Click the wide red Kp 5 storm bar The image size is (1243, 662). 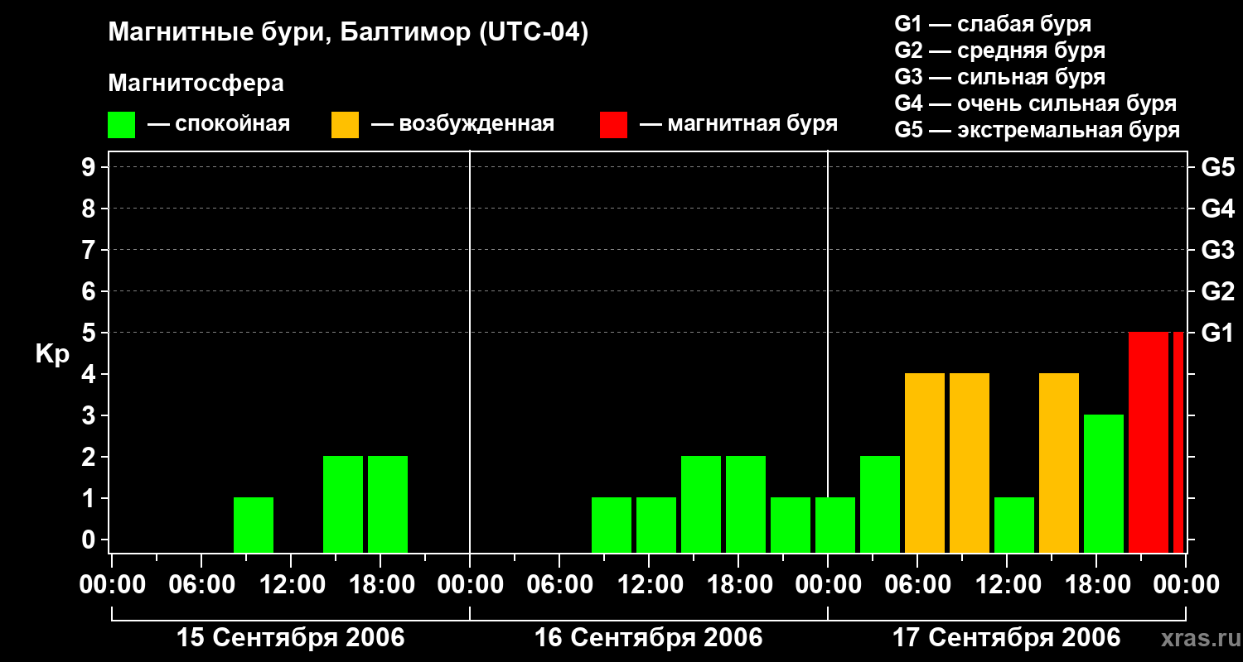[1149, 443]
